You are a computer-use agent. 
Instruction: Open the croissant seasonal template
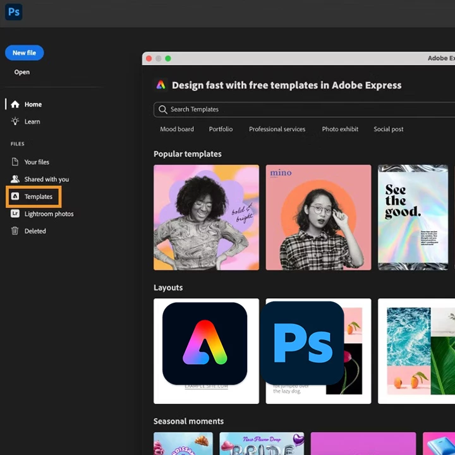tap(183, 444)
